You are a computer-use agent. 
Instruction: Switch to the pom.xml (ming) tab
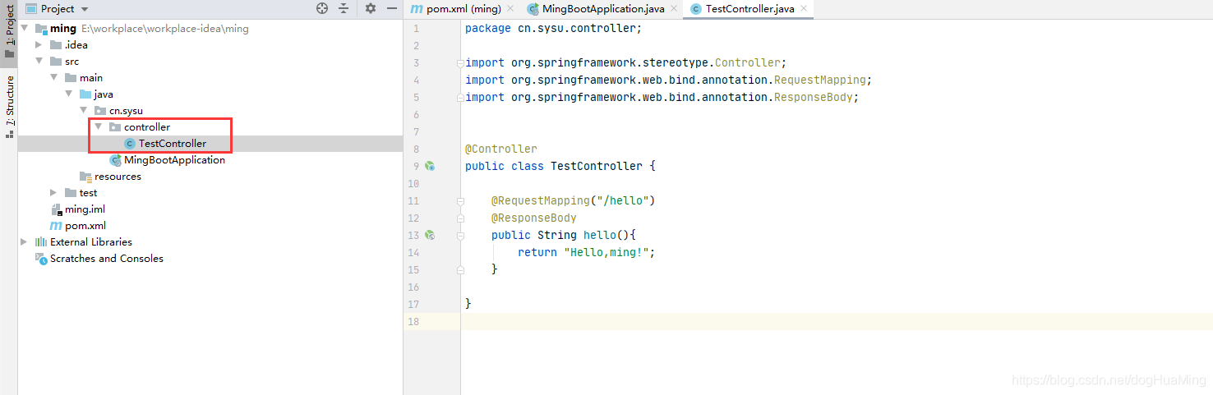click(464, 9)
